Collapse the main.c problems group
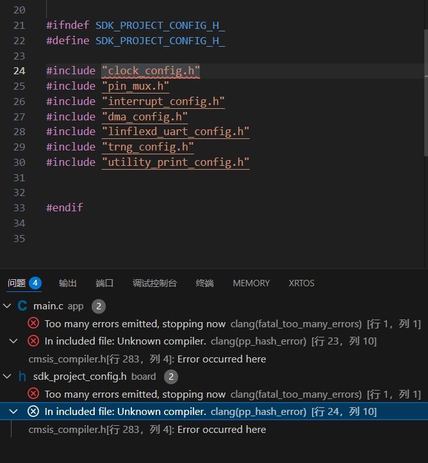Viewport: 428px width, 463px height. (x=8, y=306)
